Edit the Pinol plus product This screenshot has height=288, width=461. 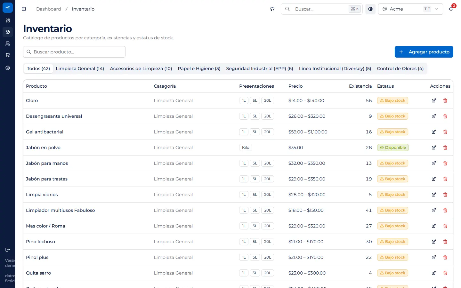434,257
